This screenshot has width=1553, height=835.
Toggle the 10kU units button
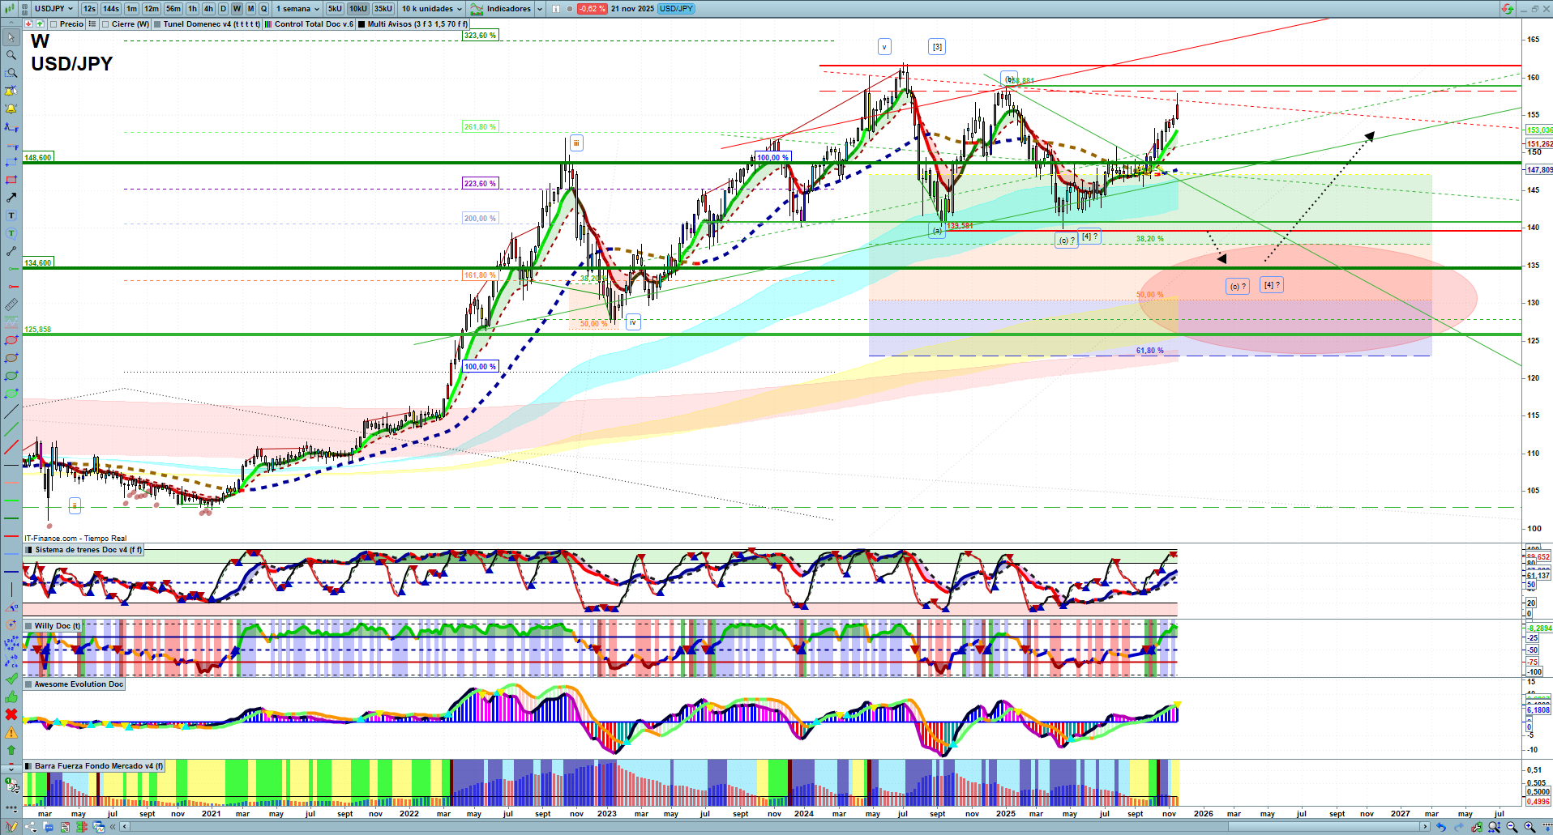click(358, 9)
